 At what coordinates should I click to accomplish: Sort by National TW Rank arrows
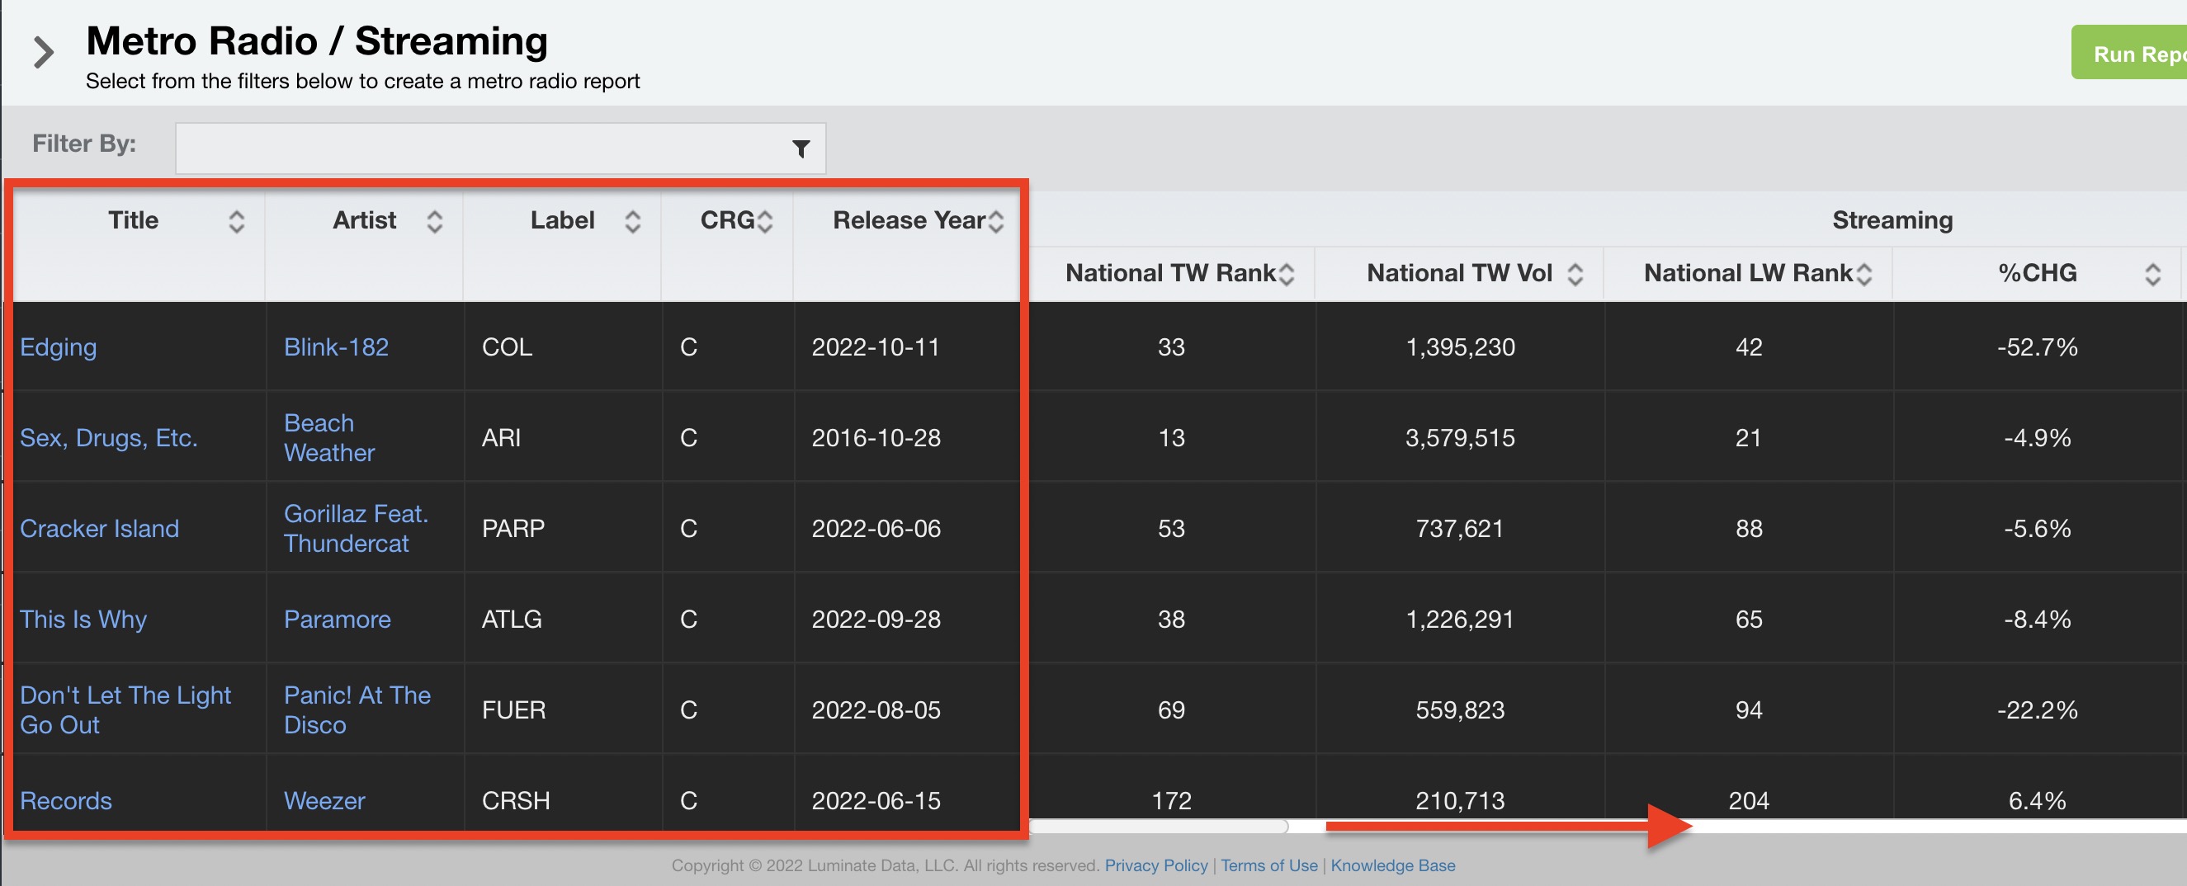[x=1287, y=274]
